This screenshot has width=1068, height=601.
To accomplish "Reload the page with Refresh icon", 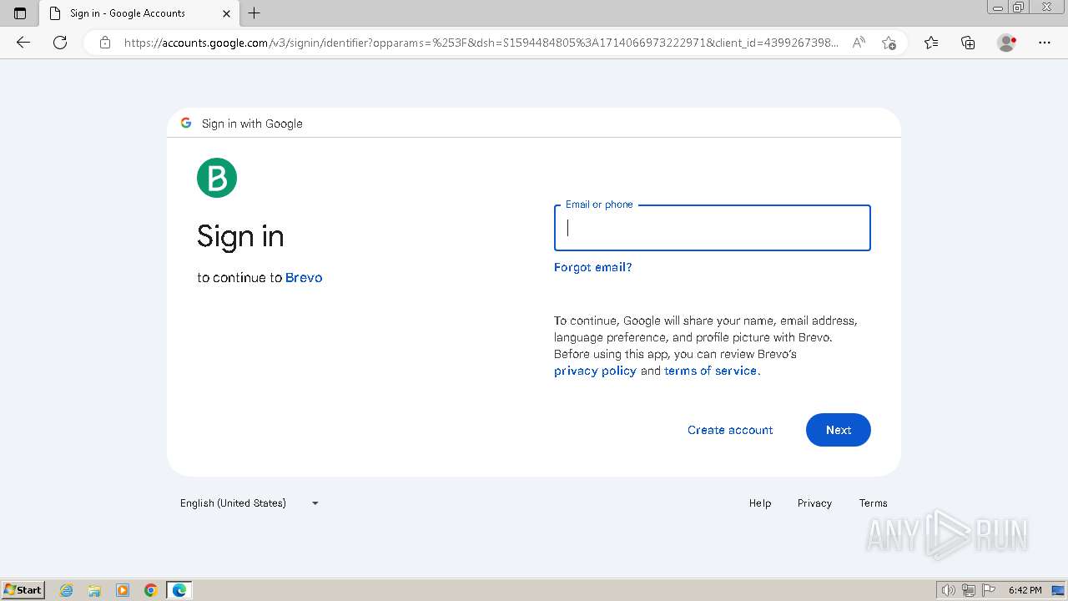I will coord(60,43).
